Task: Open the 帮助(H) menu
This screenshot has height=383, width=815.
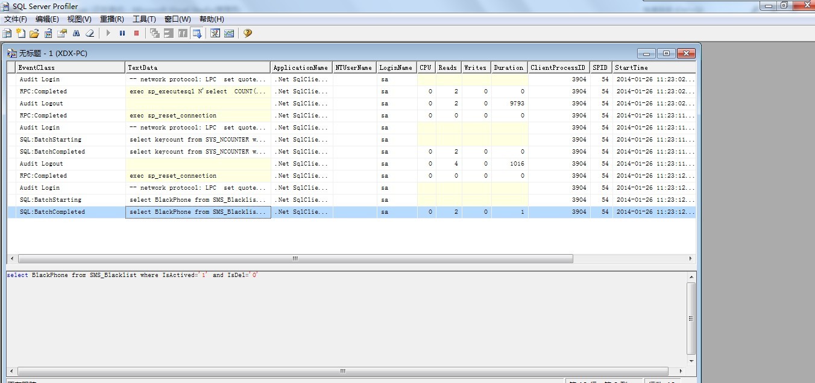Action: tap(212, 19)
